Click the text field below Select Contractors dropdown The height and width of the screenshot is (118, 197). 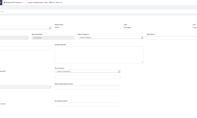point(87,77)
